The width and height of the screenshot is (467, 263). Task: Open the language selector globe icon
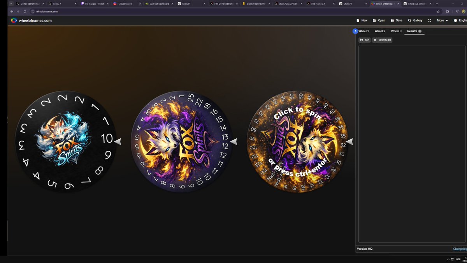point(455,20)
